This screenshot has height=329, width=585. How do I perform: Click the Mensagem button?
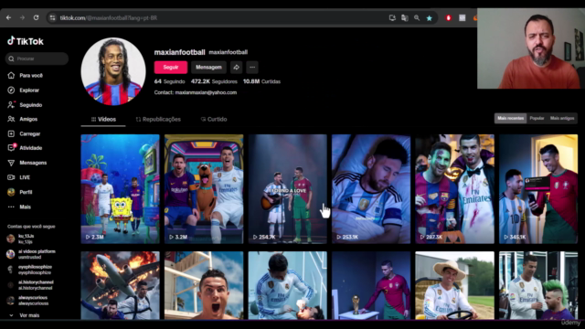[208, 67]
